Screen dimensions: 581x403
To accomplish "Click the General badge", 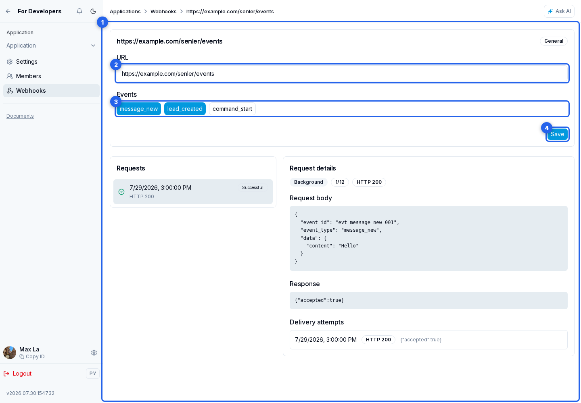I will [554, 41].
